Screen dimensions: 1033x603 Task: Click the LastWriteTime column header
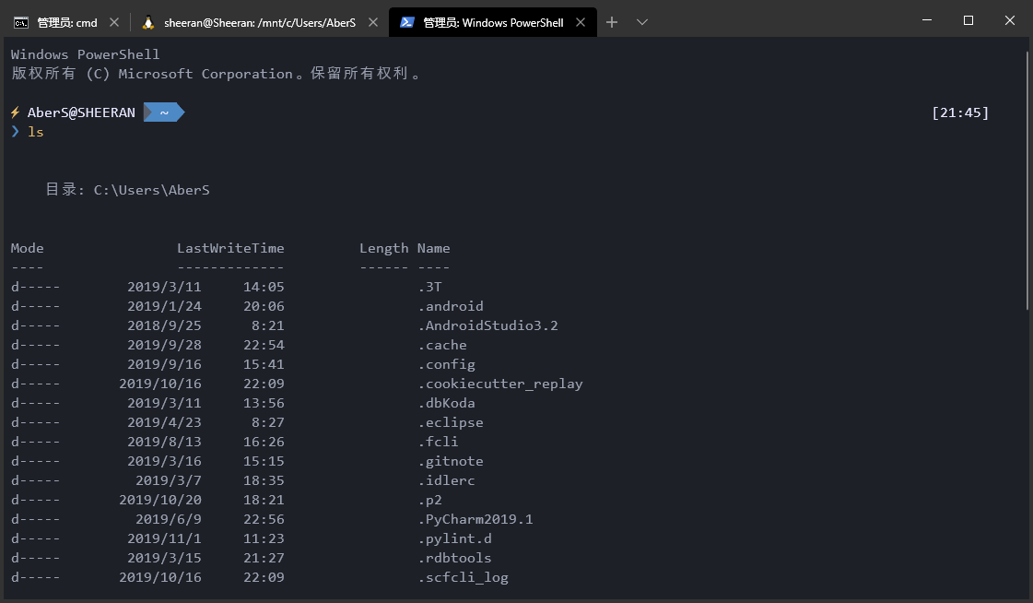point(230,248)
